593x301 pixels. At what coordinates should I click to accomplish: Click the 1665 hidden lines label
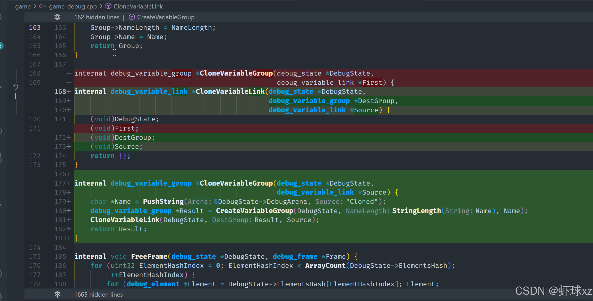tap(98, 294)
